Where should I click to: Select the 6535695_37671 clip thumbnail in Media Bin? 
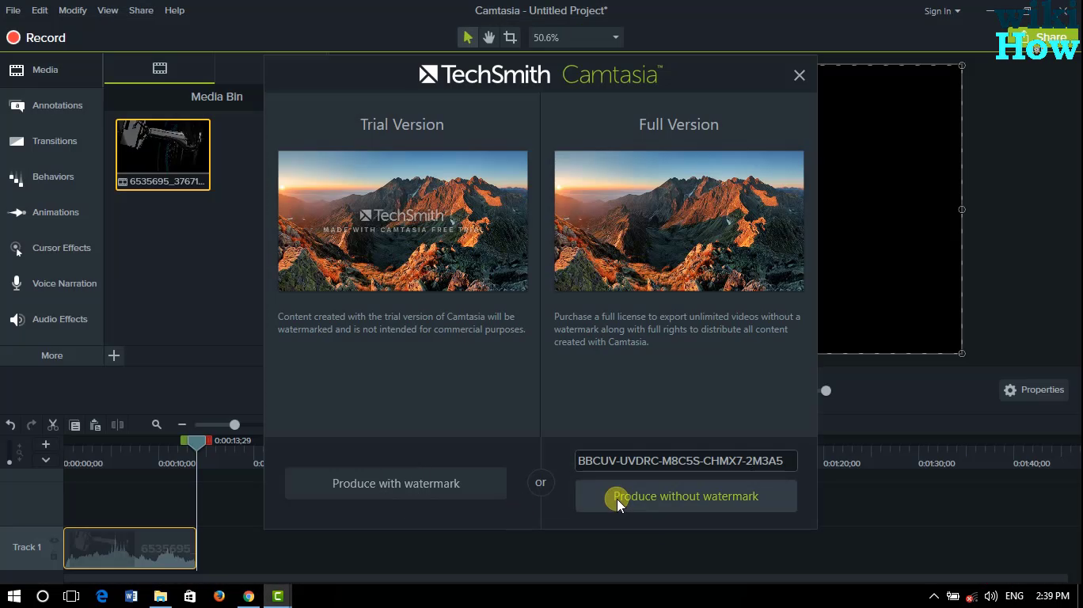pyautogui.click(x=163, y=154)
